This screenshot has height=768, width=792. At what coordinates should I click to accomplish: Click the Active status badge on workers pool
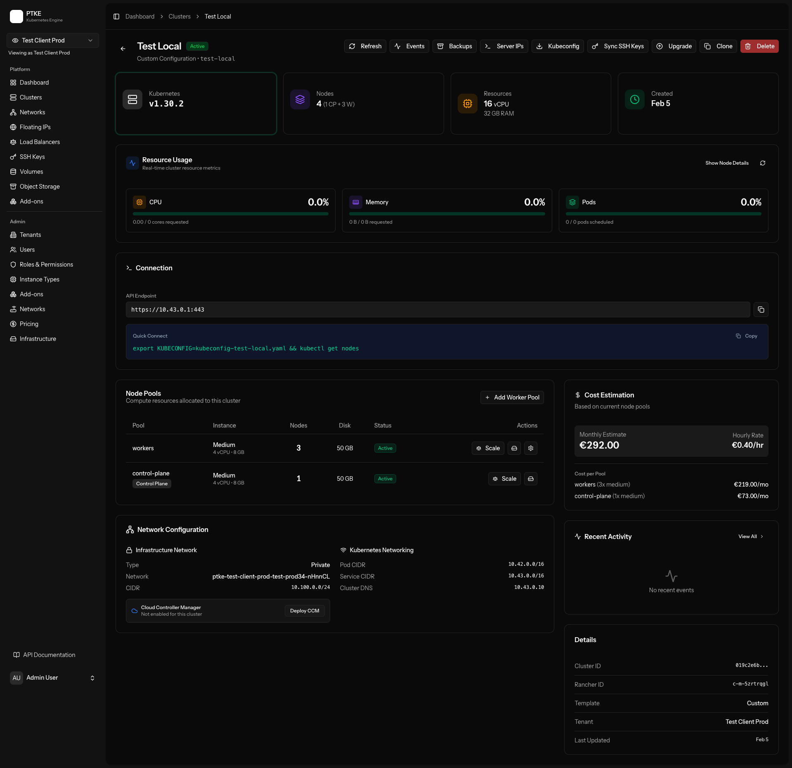tap(385, 448)
